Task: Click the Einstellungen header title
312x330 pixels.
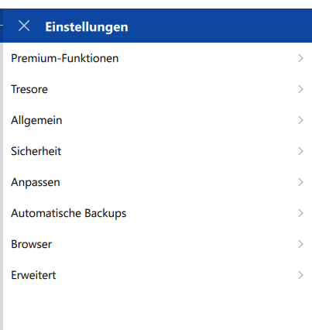Action: pyautogui.click(x=87, y=27)
